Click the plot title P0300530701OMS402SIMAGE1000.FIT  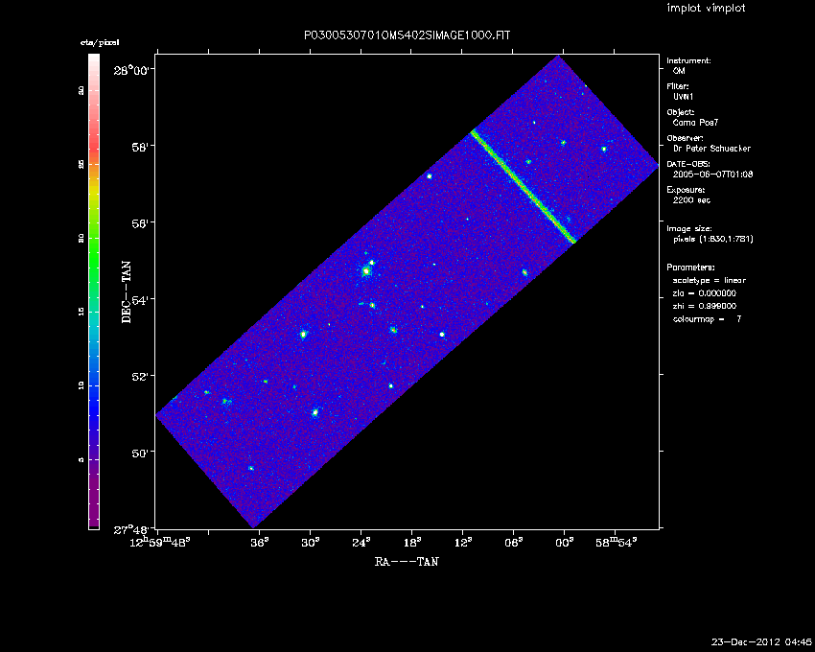407,35
